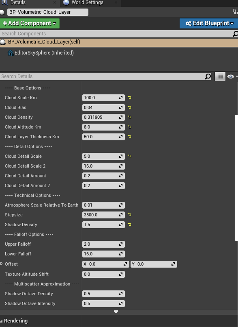Click the Cloud Bias value field
Viewport: 238px width, 327px height.
(103, 107)
